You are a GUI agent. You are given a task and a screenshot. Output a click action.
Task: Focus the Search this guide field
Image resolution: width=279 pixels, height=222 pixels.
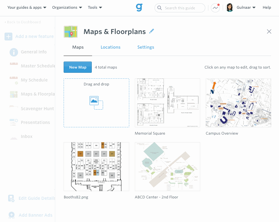pyautogui.click(x=180, y=8)
